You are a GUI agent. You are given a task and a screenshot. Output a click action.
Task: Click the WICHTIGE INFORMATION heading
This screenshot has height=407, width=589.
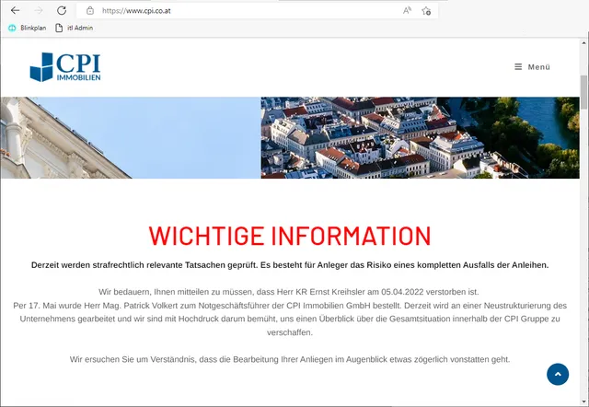point(290,236)
